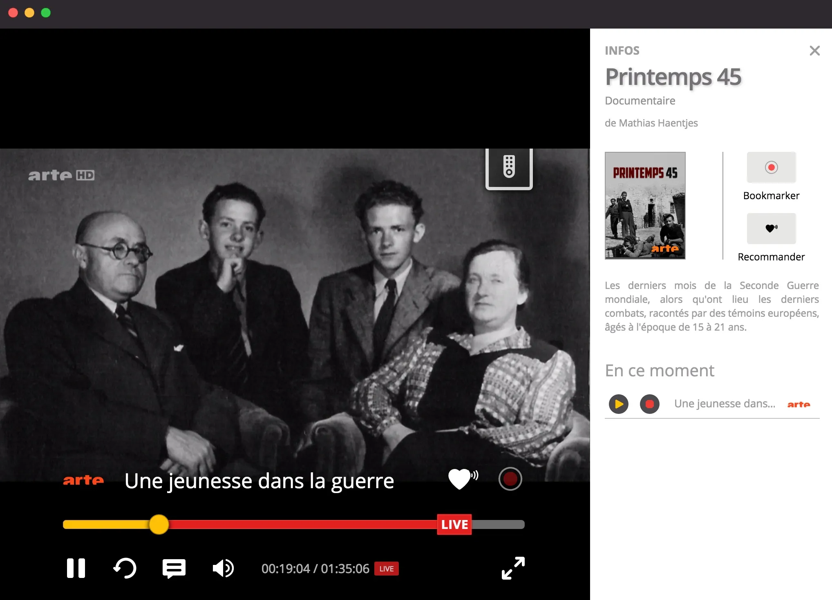Enter fullscreen mode with the arrows icon
Screen dimensions: 832x600
513,568
